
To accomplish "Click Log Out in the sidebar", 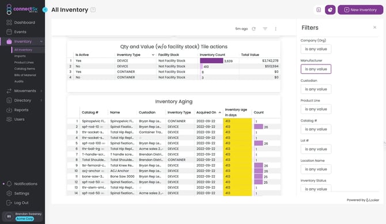I will pyautogui.click(x=21, y=203).
